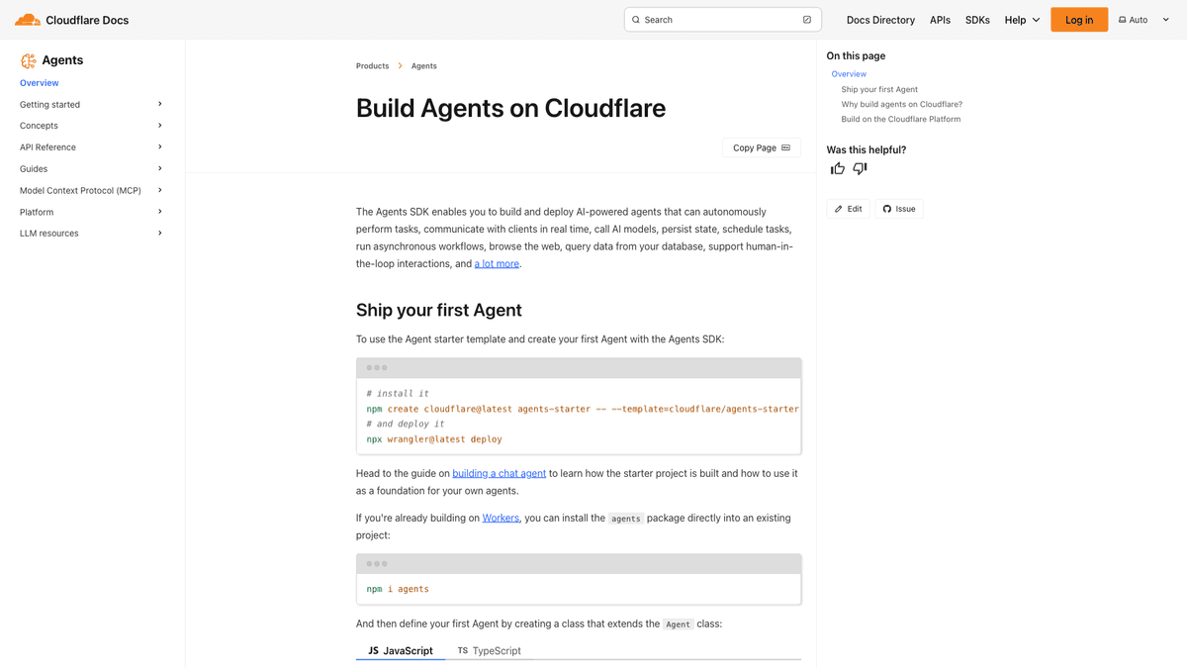Click the 'Was this helpful?' label
Image resolution: width=1187 pixels, height=668 pixels.
tap(867, 150)
